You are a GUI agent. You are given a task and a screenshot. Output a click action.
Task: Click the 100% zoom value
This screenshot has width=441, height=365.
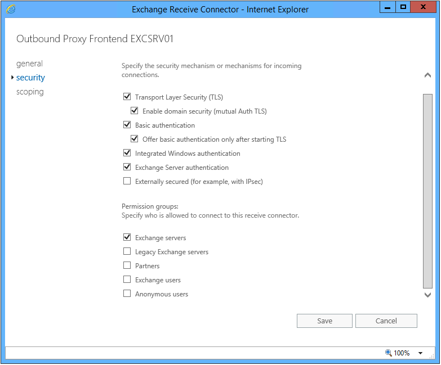[x=402, y=353]
